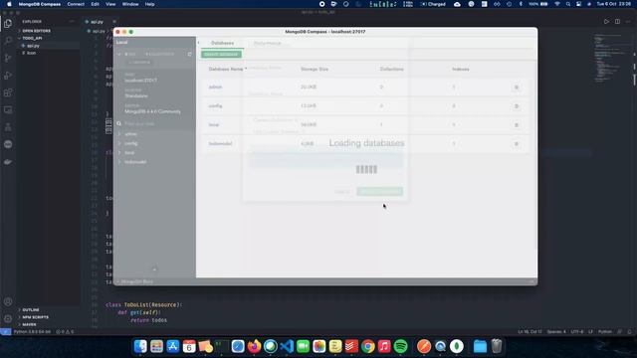Open the Connect menu
The height and width of the screenshot is (358, 637).
[76, 4]
